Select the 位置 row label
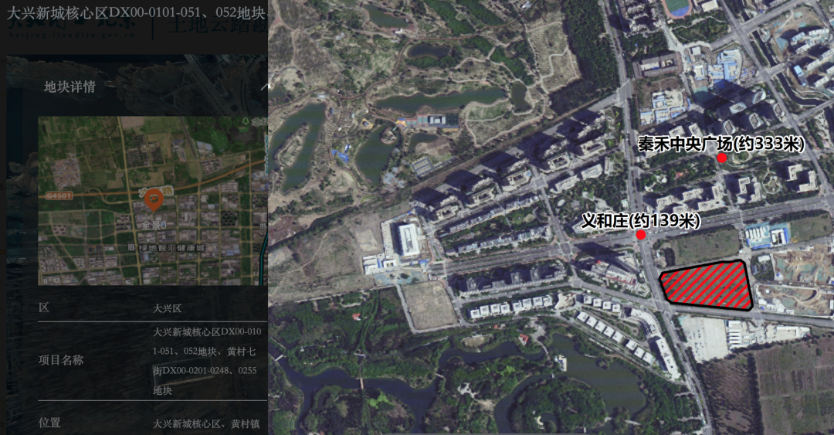 coord(49,423)
